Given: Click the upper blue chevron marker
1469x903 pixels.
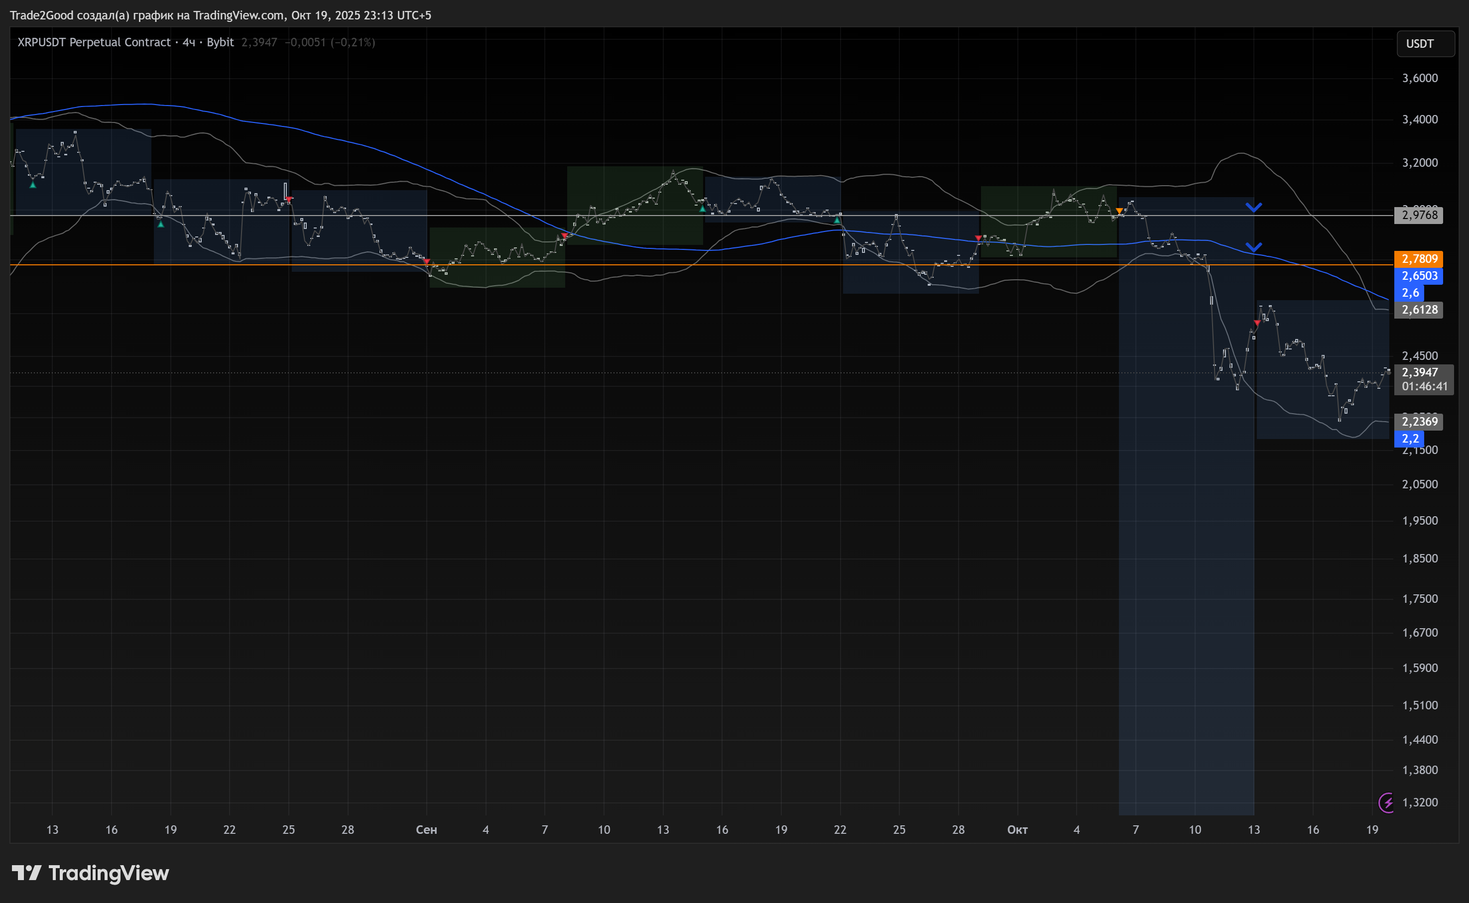Looking at the screenshot, I should point(1253,207).
